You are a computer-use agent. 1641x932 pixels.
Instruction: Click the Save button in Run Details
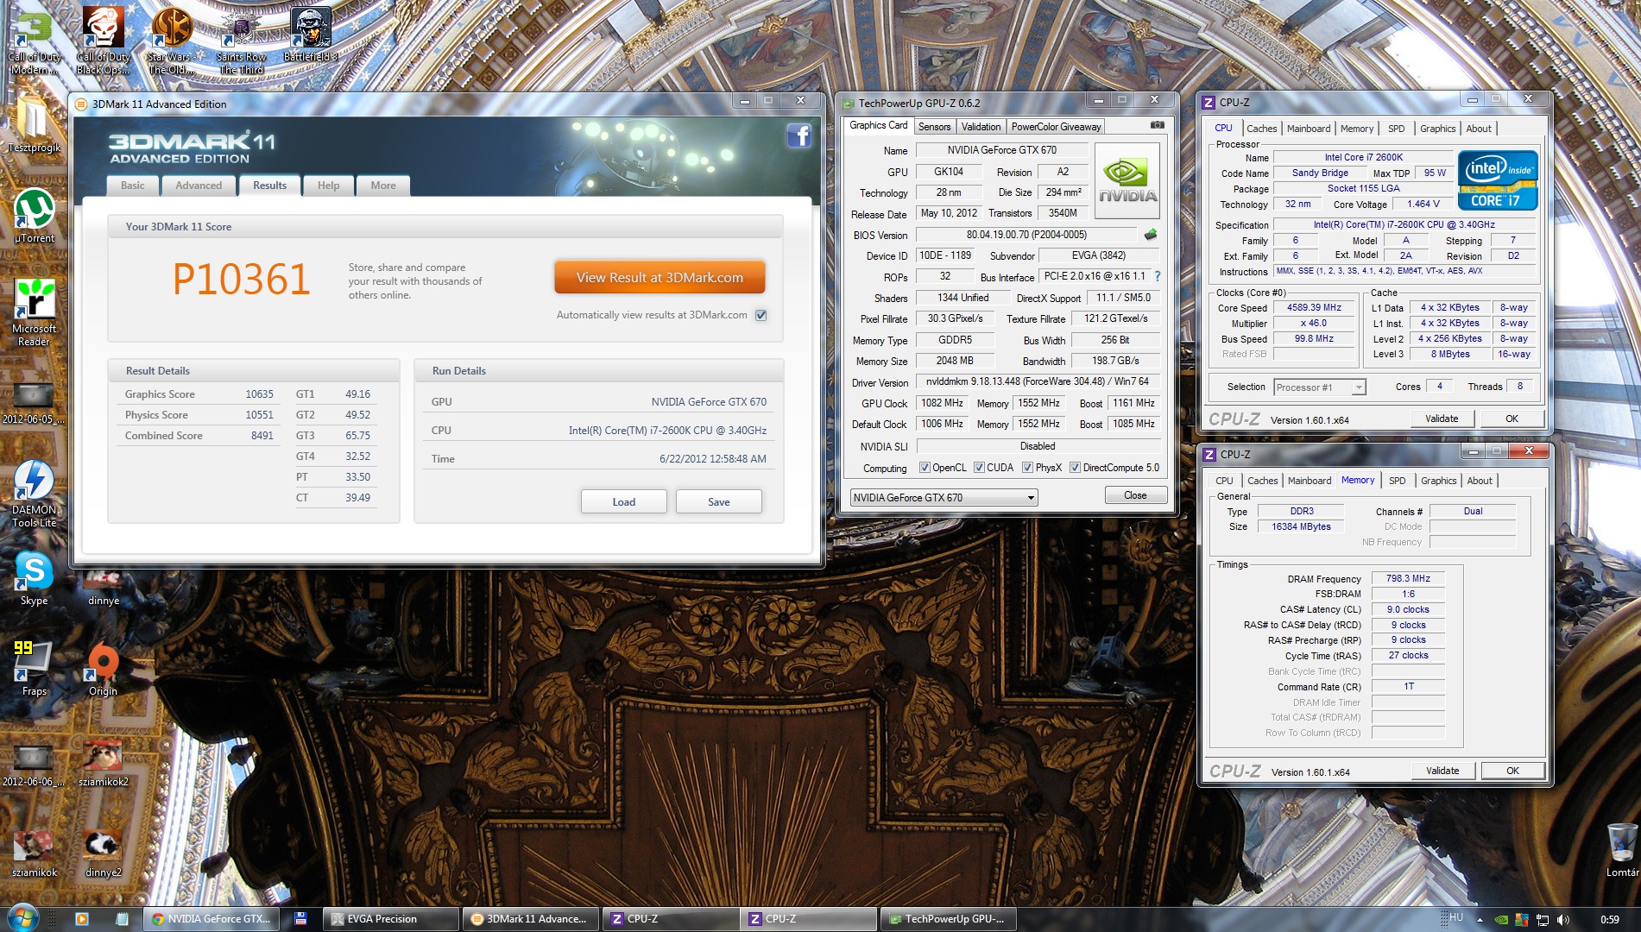(x=718, y=502)
